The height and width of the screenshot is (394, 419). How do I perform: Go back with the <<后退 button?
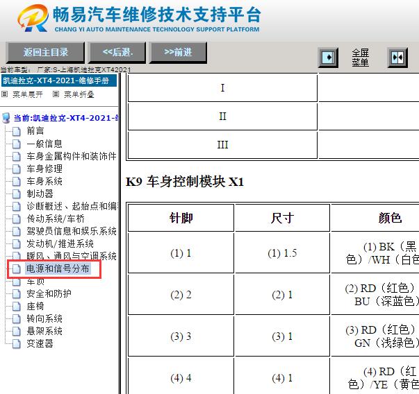[117, 52]
